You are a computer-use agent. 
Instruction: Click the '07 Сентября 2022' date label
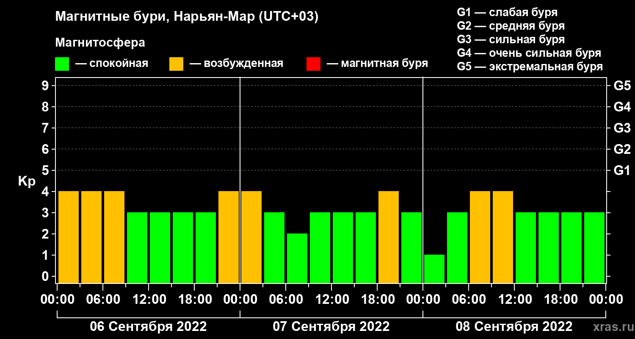click(331, 327)
